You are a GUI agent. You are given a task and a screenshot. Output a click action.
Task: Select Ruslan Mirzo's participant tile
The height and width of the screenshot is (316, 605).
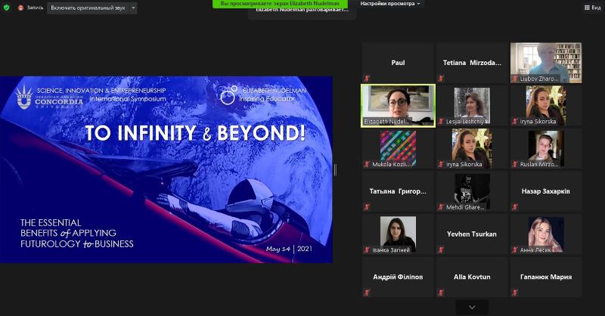(x=546, y=148)
